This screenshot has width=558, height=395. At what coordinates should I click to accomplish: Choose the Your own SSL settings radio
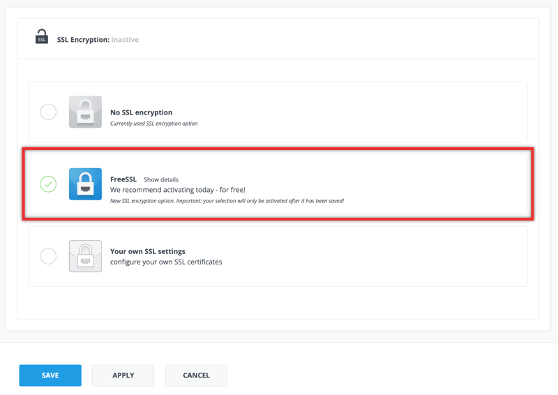[x=48, y=256]
